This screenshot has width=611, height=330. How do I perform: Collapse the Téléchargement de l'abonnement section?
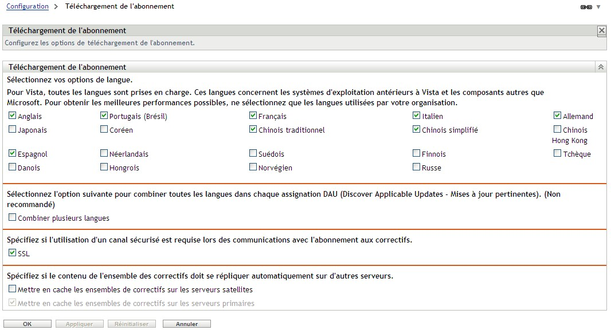pos(601,66)
